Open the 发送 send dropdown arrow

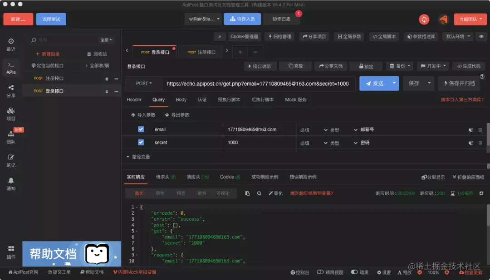click(x=394, y=83)
